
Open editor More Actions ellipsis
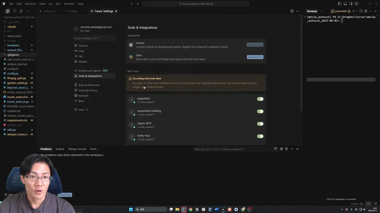tap(297, 11)
